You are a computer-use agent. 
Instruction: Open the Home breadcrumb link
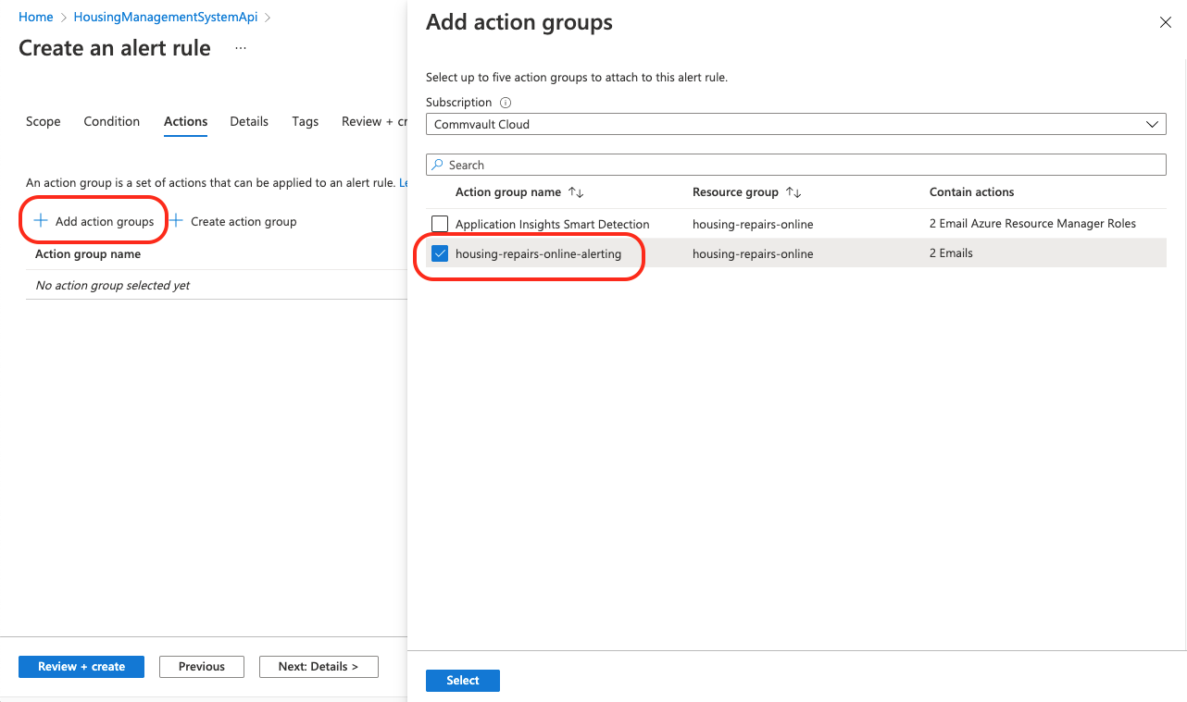pos(36,17)
